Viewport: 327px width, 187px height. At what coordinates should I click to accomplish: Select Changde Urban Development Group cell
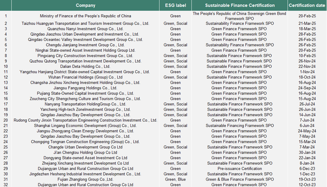86,147
